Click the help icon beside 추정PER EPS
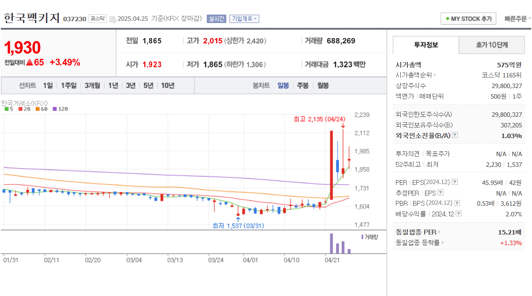 (441, 193)
